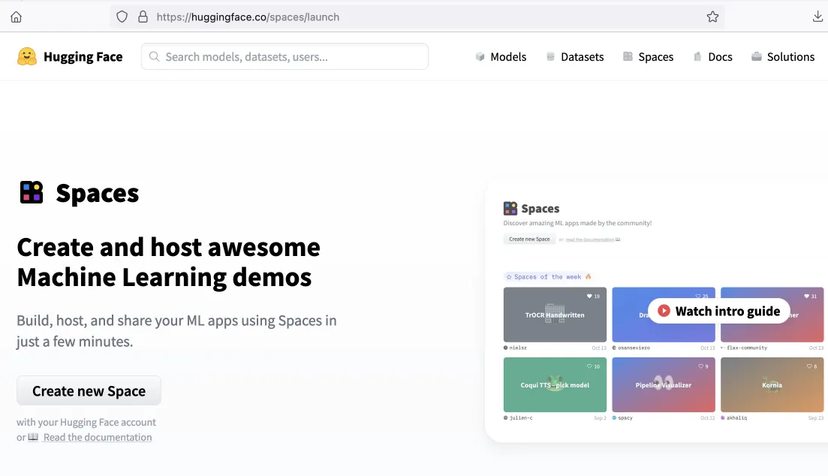
Task: Click the Hugging Face emoji logo
Action: (x=27, y=56)
